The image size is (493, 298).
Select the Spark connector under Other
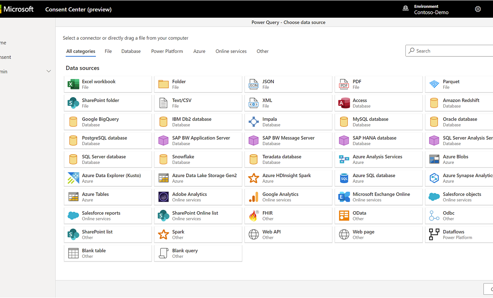click(x=198, y=234)
